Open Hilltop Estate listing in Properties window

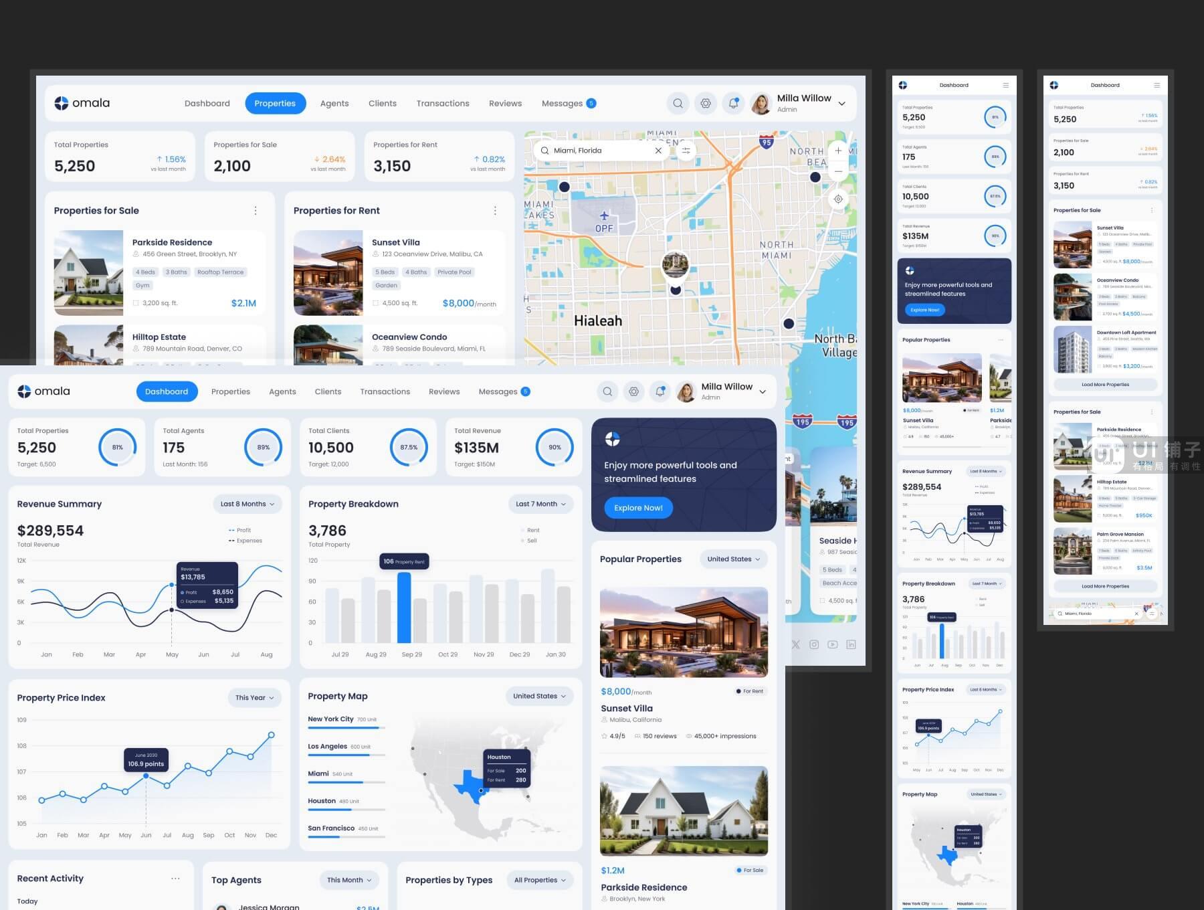point(160,345)
